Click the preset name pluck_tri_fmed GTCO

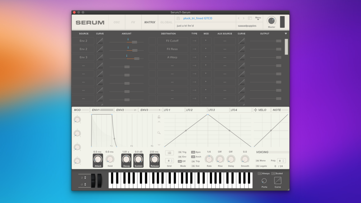[198, 18]
